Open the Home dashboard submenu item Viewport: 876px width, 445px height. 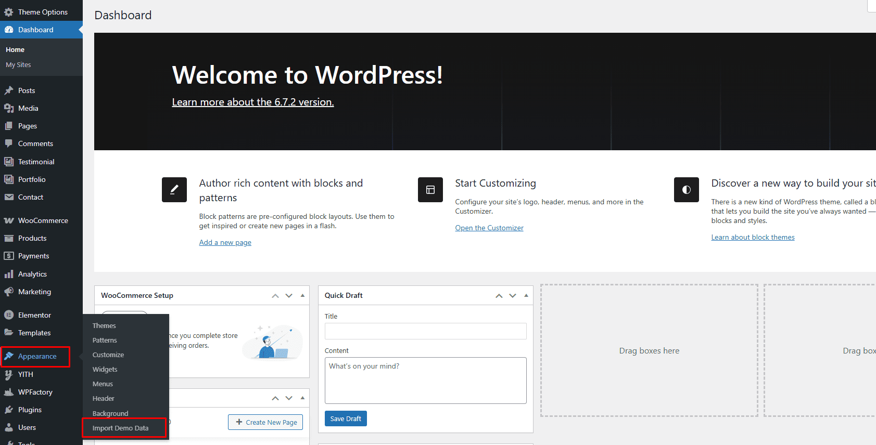click(x=15, y=50)
